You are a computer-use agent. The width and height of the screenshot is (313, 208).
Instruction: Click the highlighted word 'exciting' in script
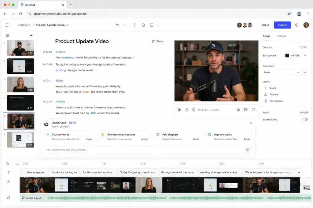point(61,70)
